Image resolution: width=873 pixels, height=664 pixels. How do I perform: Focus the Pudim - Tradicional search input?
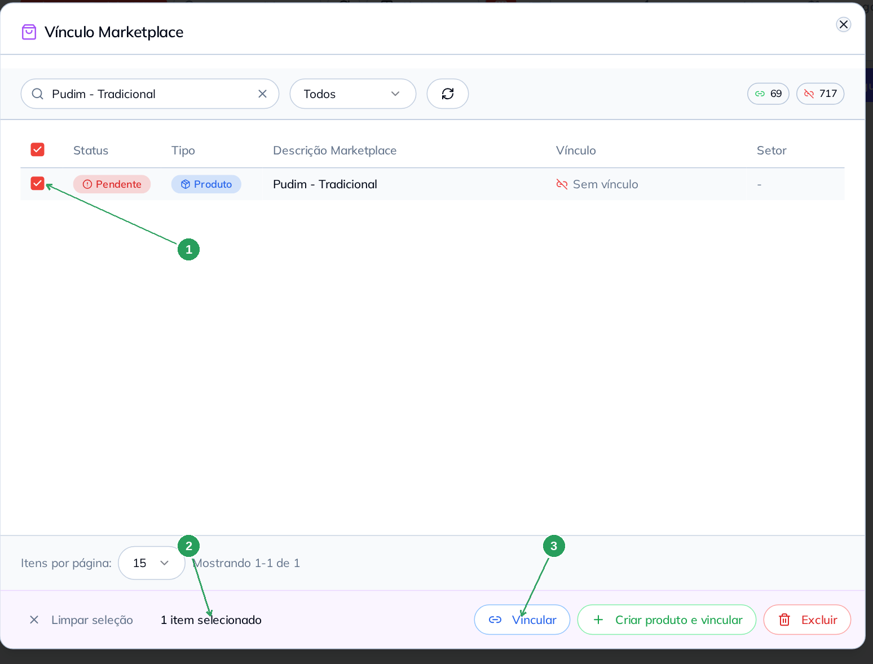click(x=150, y=94)
